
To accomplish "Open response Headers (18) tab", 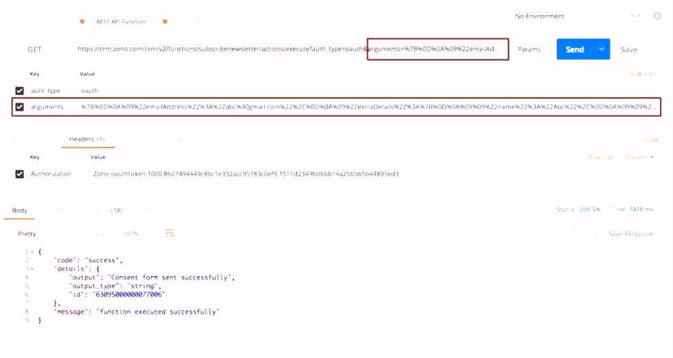I will pos(102,210).
